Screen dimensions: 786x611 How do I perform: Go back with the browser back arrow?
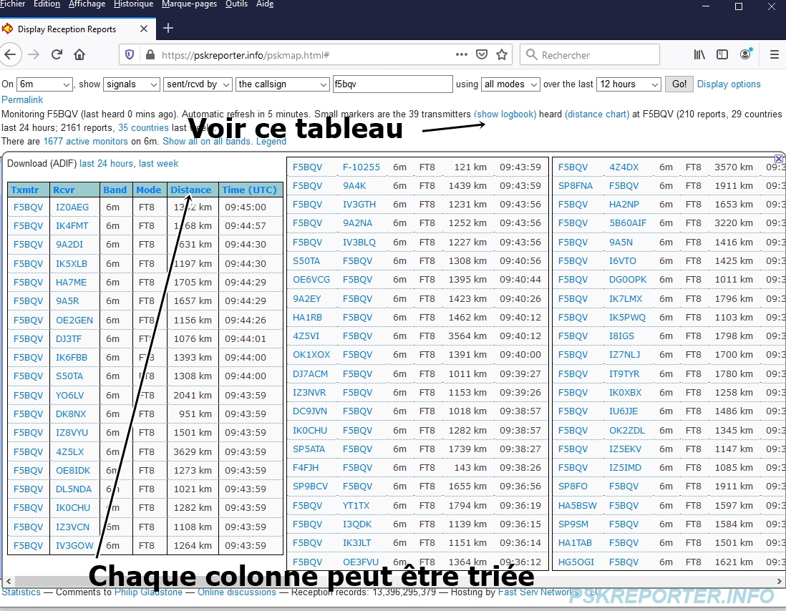point(10,54)
